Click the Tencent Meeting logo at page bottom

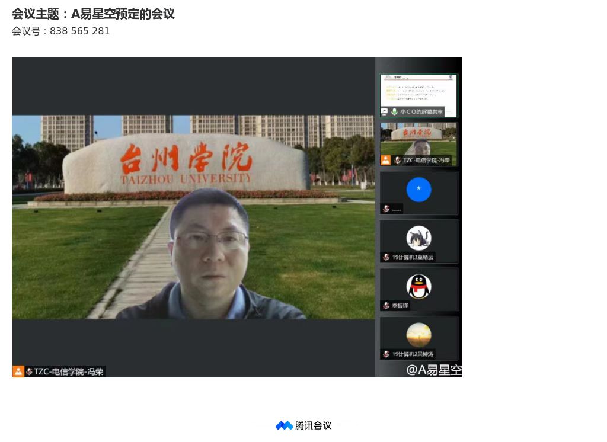[x=284, y=425]
